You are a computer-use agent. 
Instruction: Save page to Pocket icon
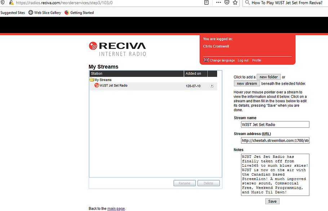point(227,3)
